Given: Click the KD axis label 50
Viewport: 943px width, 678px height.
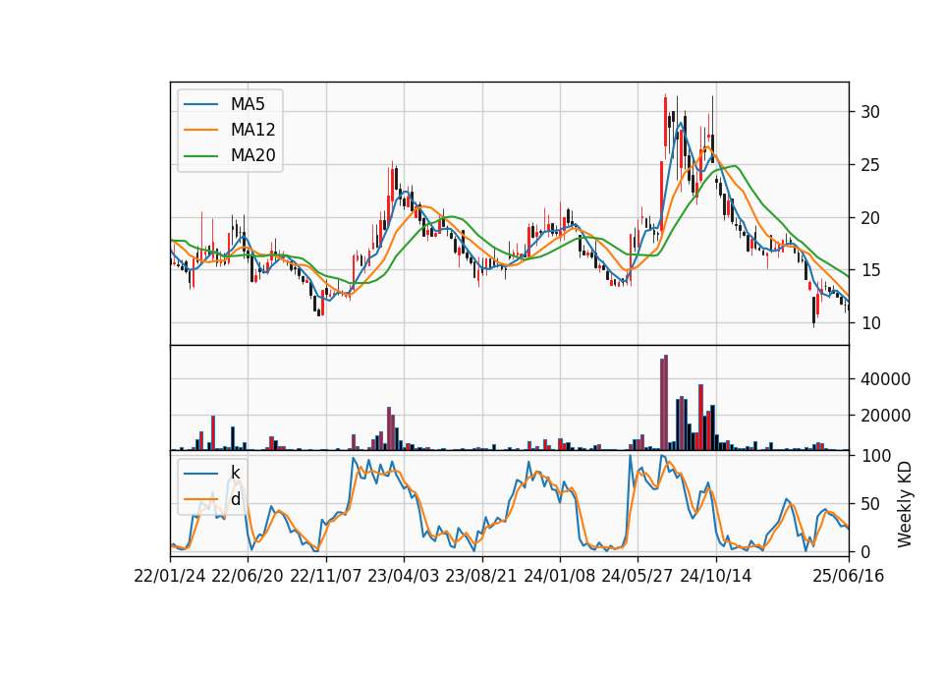Looking at the screenshot, I should tap(870, 503).
